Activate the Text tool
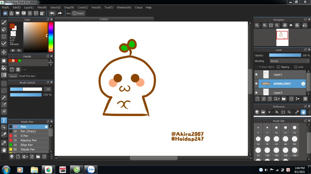Viewport: 311px width, 174px height. point(4,120)
